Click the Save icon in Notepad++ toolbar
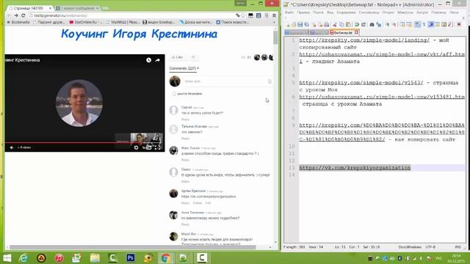 click(x=300, y=24)
